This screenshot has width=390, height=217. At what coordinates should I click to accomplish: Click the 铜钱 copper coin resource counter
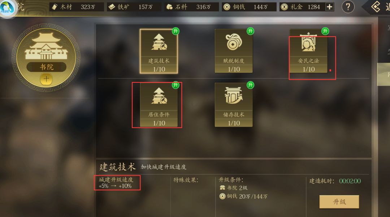tap(249, 7)
